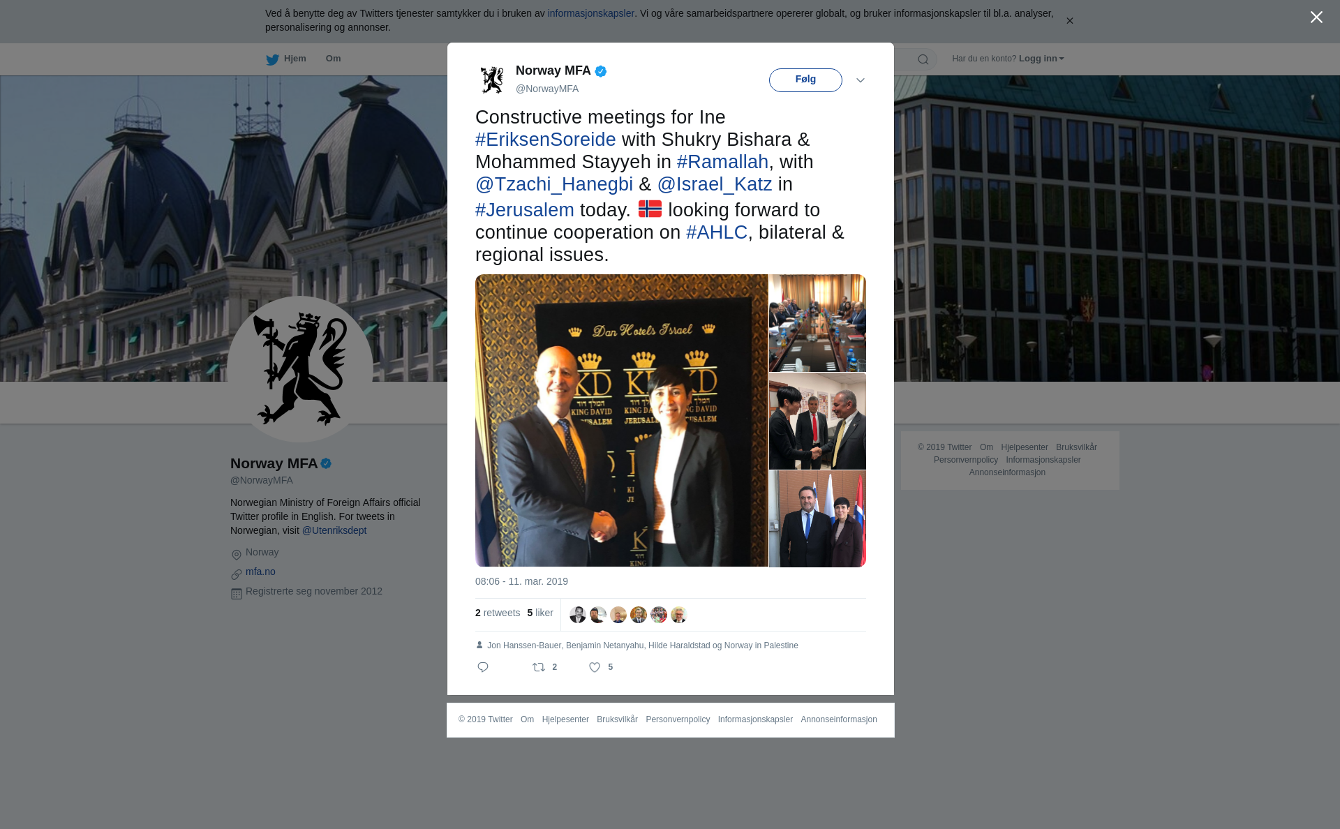Like the tweet with the heart icon
1340x829 pixels.
[x=595, y=667]
